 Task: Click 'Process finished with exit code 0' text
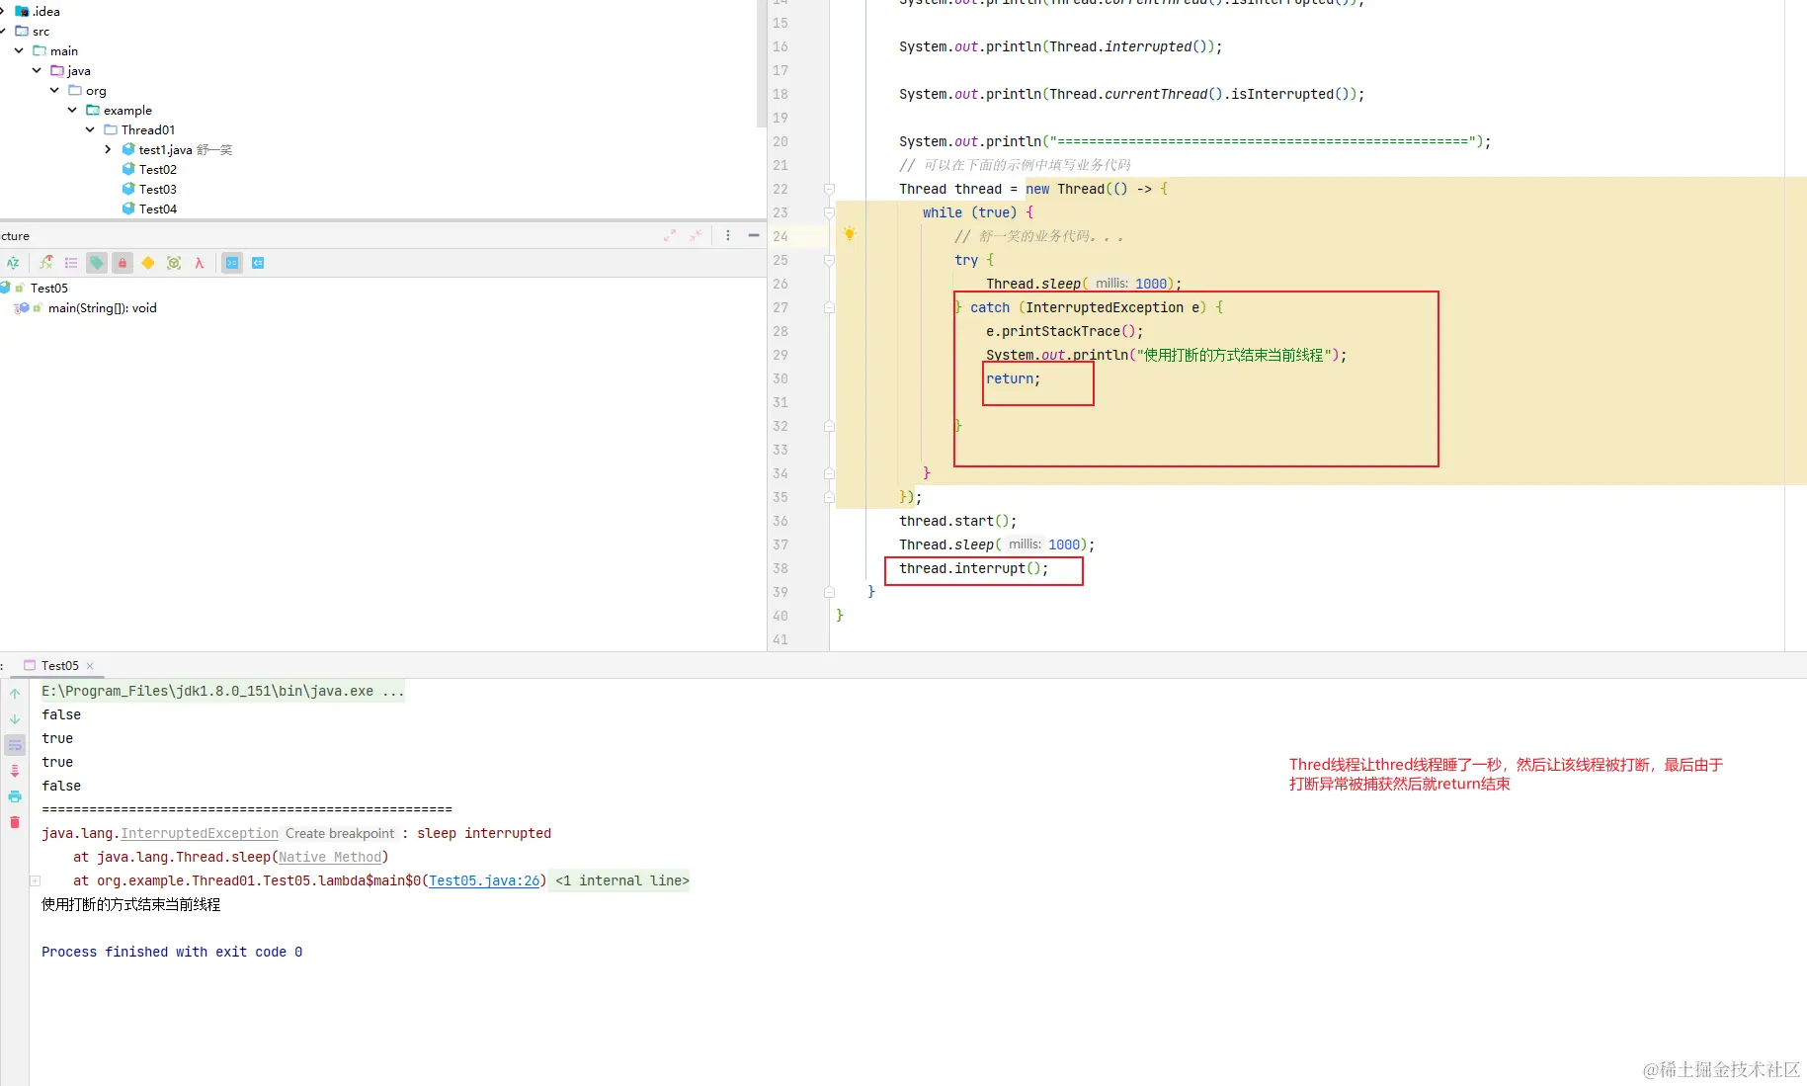(172, 952)
